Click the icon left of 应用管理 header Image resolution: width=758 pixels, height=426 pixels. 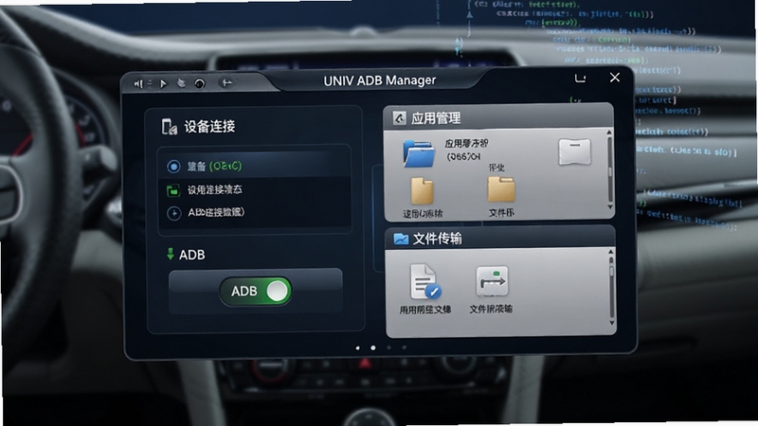(399, 117)
